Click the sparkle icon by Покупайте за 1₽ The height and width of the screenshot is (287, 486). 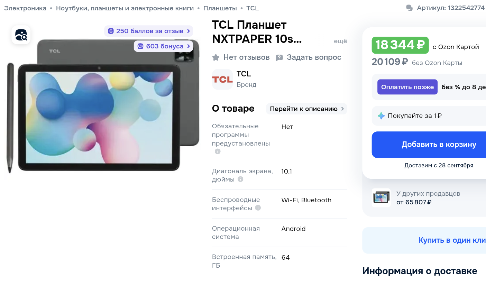(381, 116)
